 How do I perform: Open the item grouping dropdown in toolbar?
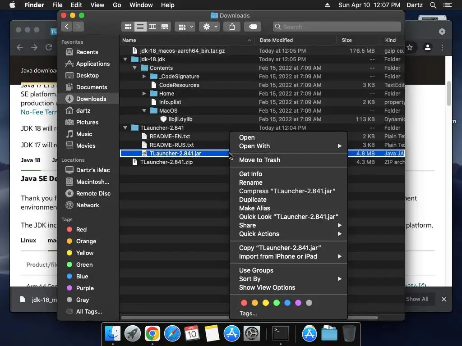(x=185, y=27)
